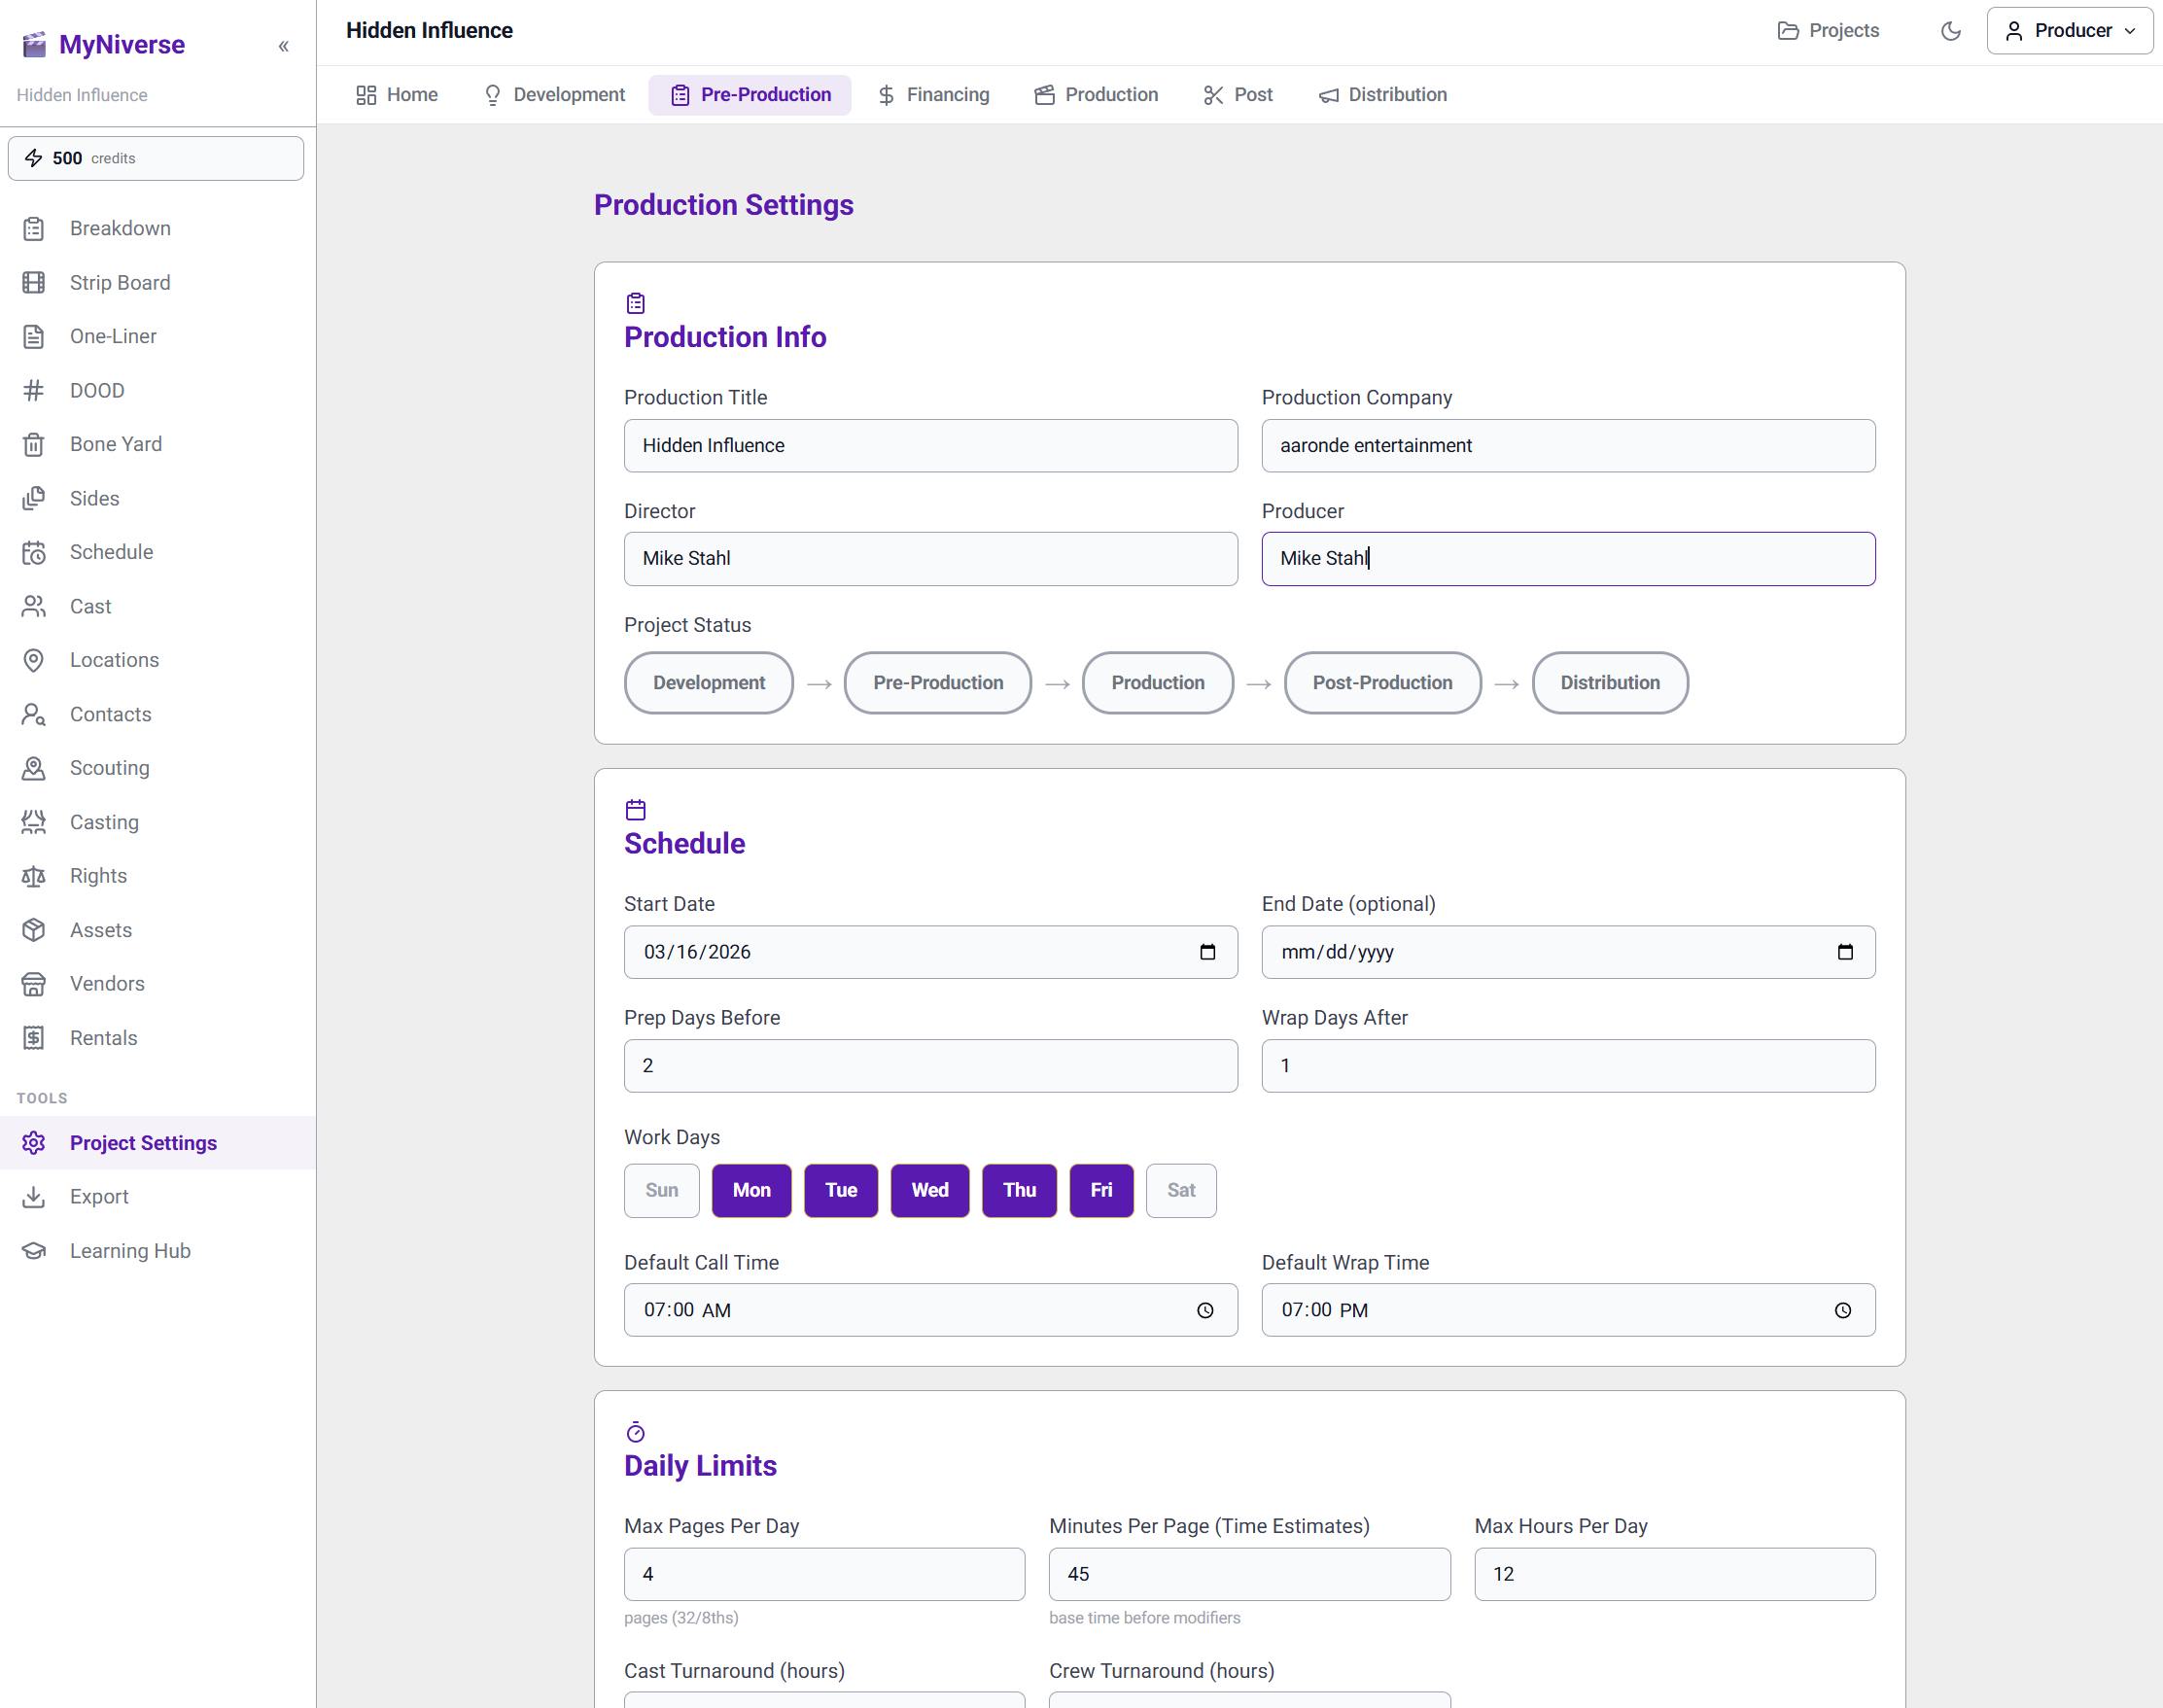The image size is (2163, 1708).
Task: Go to DOOD report
Action: (x=97, y=390)
